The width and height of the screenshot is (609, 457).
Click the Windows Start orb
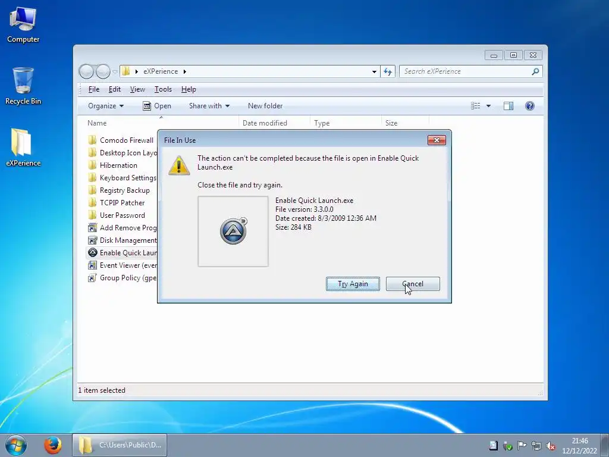tap(16, 445)
